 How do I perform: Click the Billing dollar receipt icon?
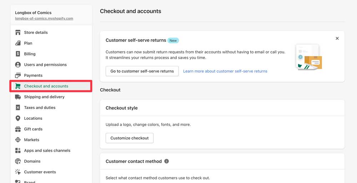point(18,54)
